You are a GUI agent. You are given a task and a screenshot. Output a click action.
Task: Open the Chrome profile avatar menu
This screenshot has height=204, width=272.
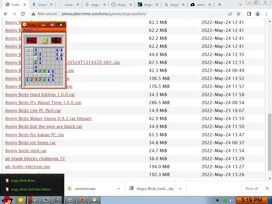(258, 14)
